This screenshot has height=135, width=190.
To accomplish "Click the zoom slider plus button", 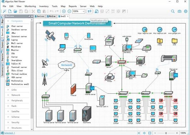I will [x=177, y=133].
